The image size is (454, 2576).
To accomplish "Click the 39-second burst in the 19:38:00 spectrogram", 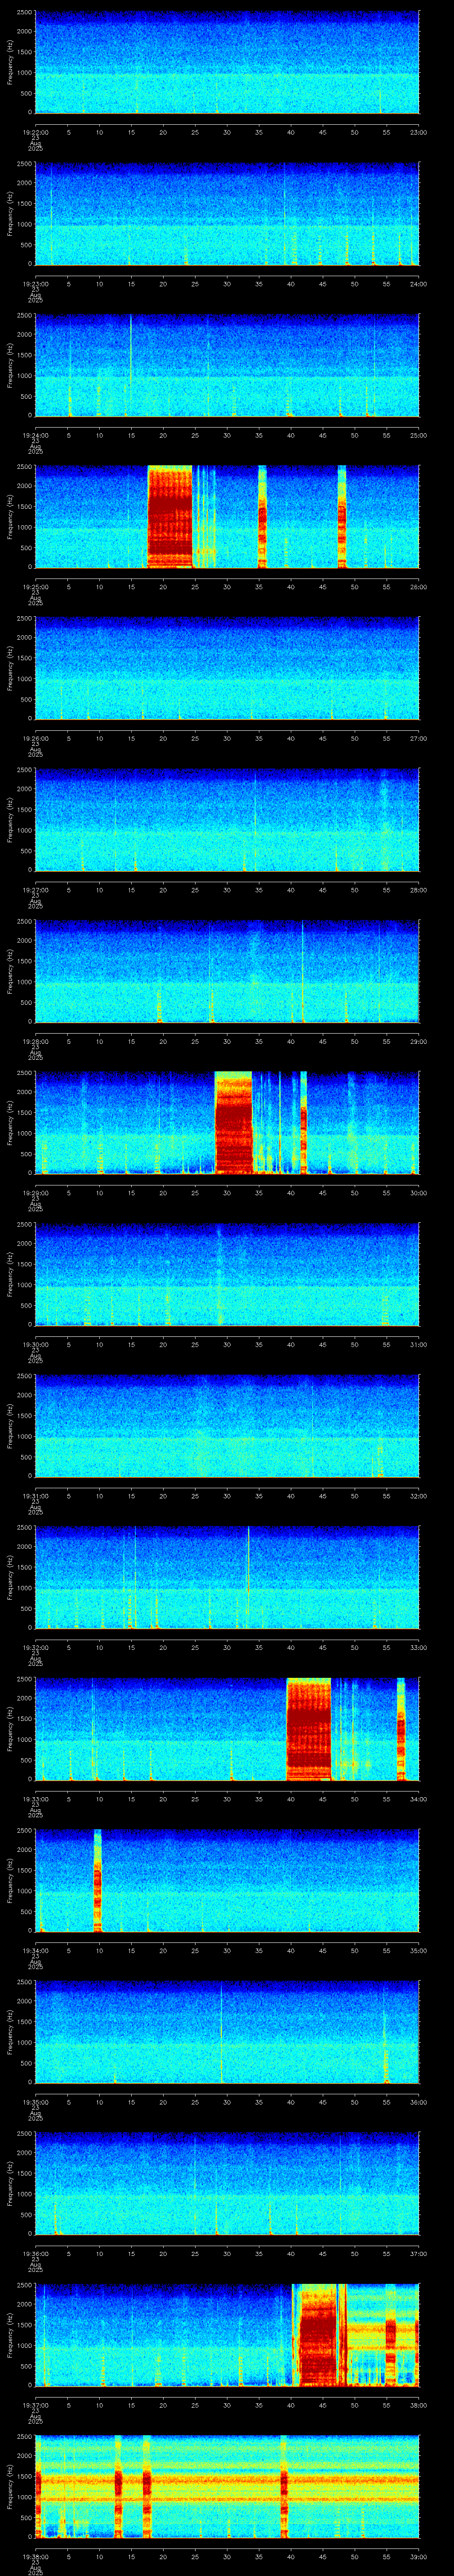I will (x=284, y=2487).
